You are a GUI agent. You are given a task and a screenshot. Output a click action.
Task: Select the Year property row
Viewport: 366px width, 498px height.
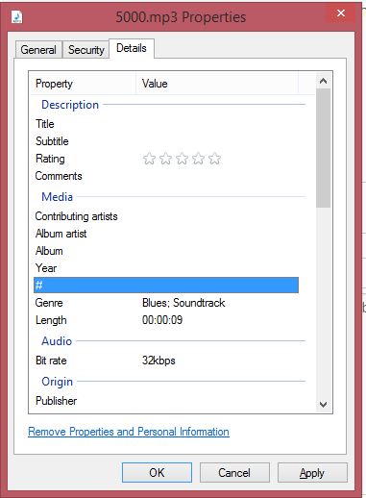(166, 268)
